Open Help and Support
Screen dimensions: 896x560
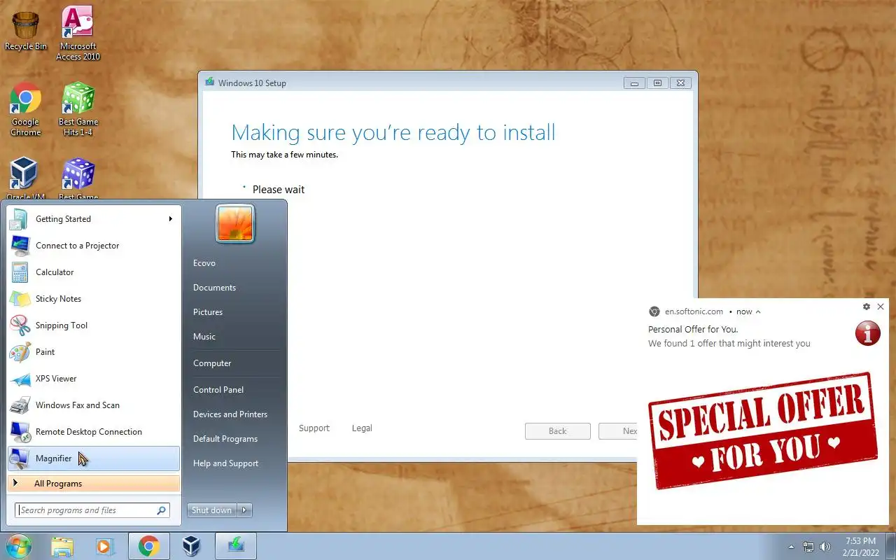tap(225, 463)
